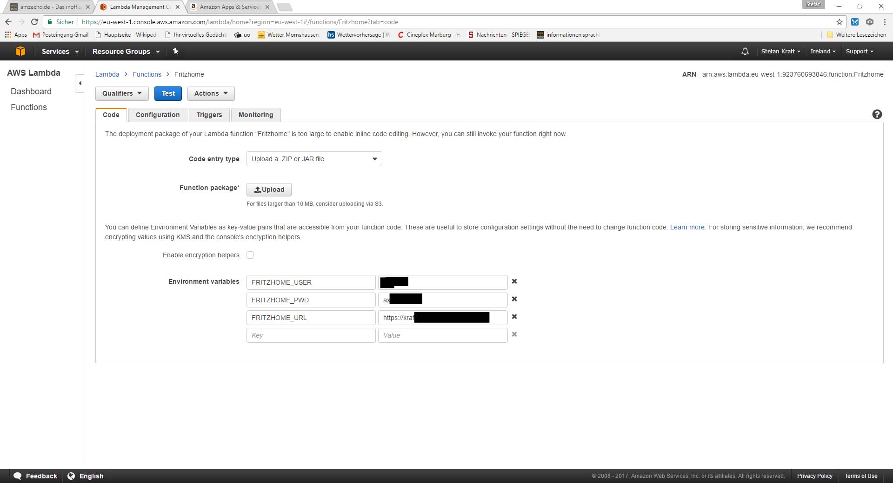Open the Nachrichten - SPIEGEL bookmark
The height and width of the screenshot is (483, 893).
499,35
